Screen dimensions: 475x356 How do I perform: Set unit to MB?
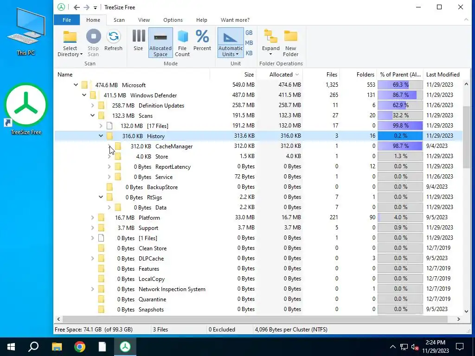click(249, 43)
